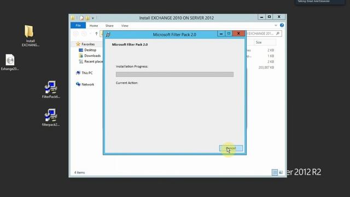Minimize the Explorer window
The height and width of the screenshot is (197, 350).
(x=261, y=17)
